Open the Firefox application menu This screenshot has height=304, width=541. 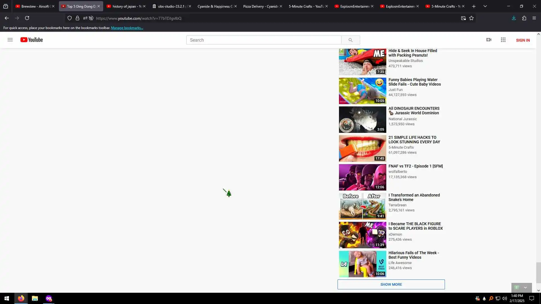(x=534, y=18)
